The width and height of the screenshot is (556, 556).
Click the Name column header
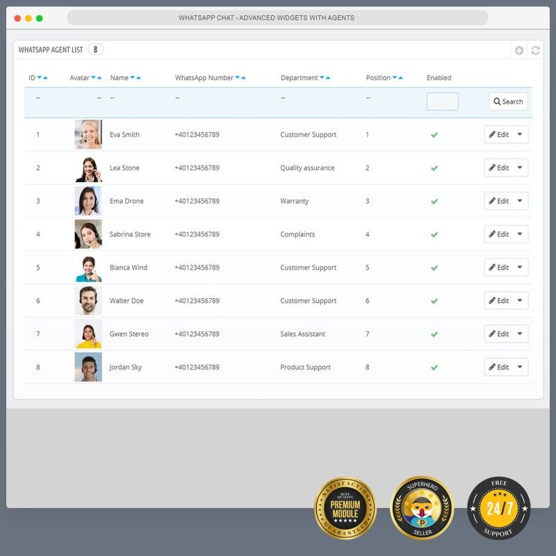pos(119,78)
